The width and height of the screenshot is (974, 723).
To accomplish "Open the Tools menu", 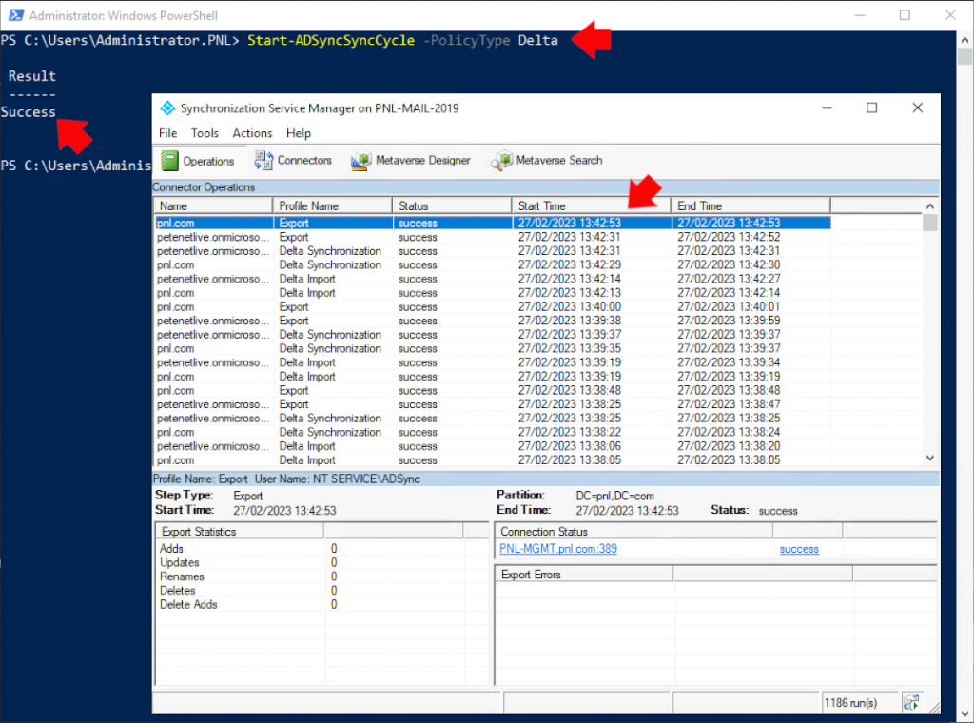I will [x=205, y=133].
